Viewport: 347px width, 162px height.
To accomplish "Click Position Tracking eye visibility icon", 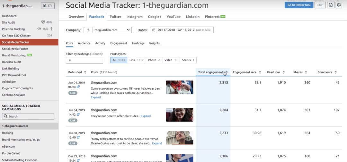I will tap(39, 28).
